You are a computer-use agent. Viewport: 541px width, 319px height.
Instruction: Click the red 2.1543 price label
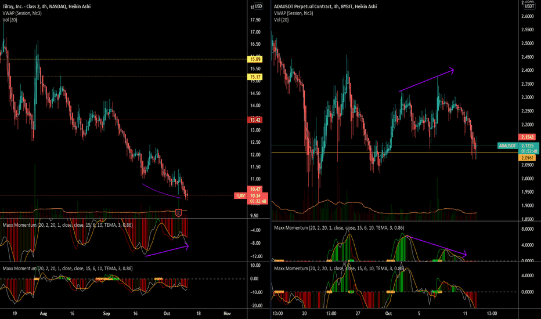pos(527,137)
